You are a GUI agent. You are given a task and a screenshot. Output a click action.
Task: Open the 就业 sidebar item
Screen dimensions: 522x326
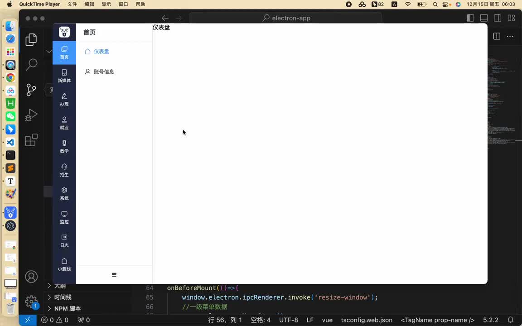(64, 124)
